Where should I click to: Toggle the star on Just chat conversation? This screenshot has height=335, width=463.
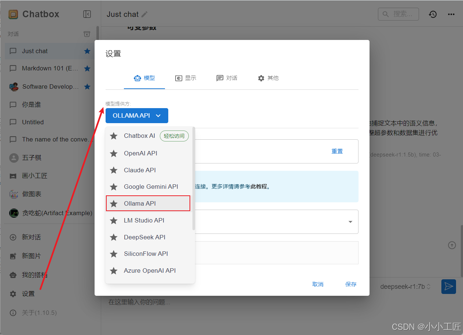click(x=87, y=51)
